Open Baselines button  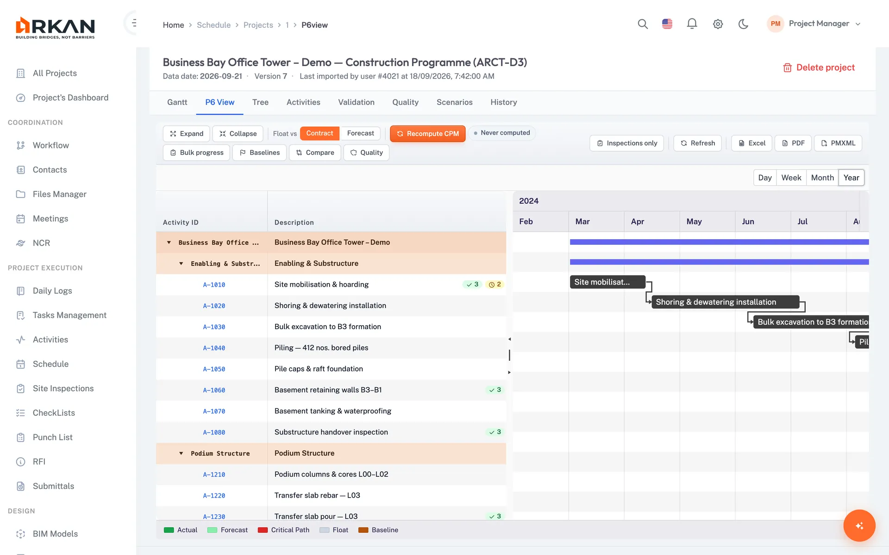coord(259,153)
